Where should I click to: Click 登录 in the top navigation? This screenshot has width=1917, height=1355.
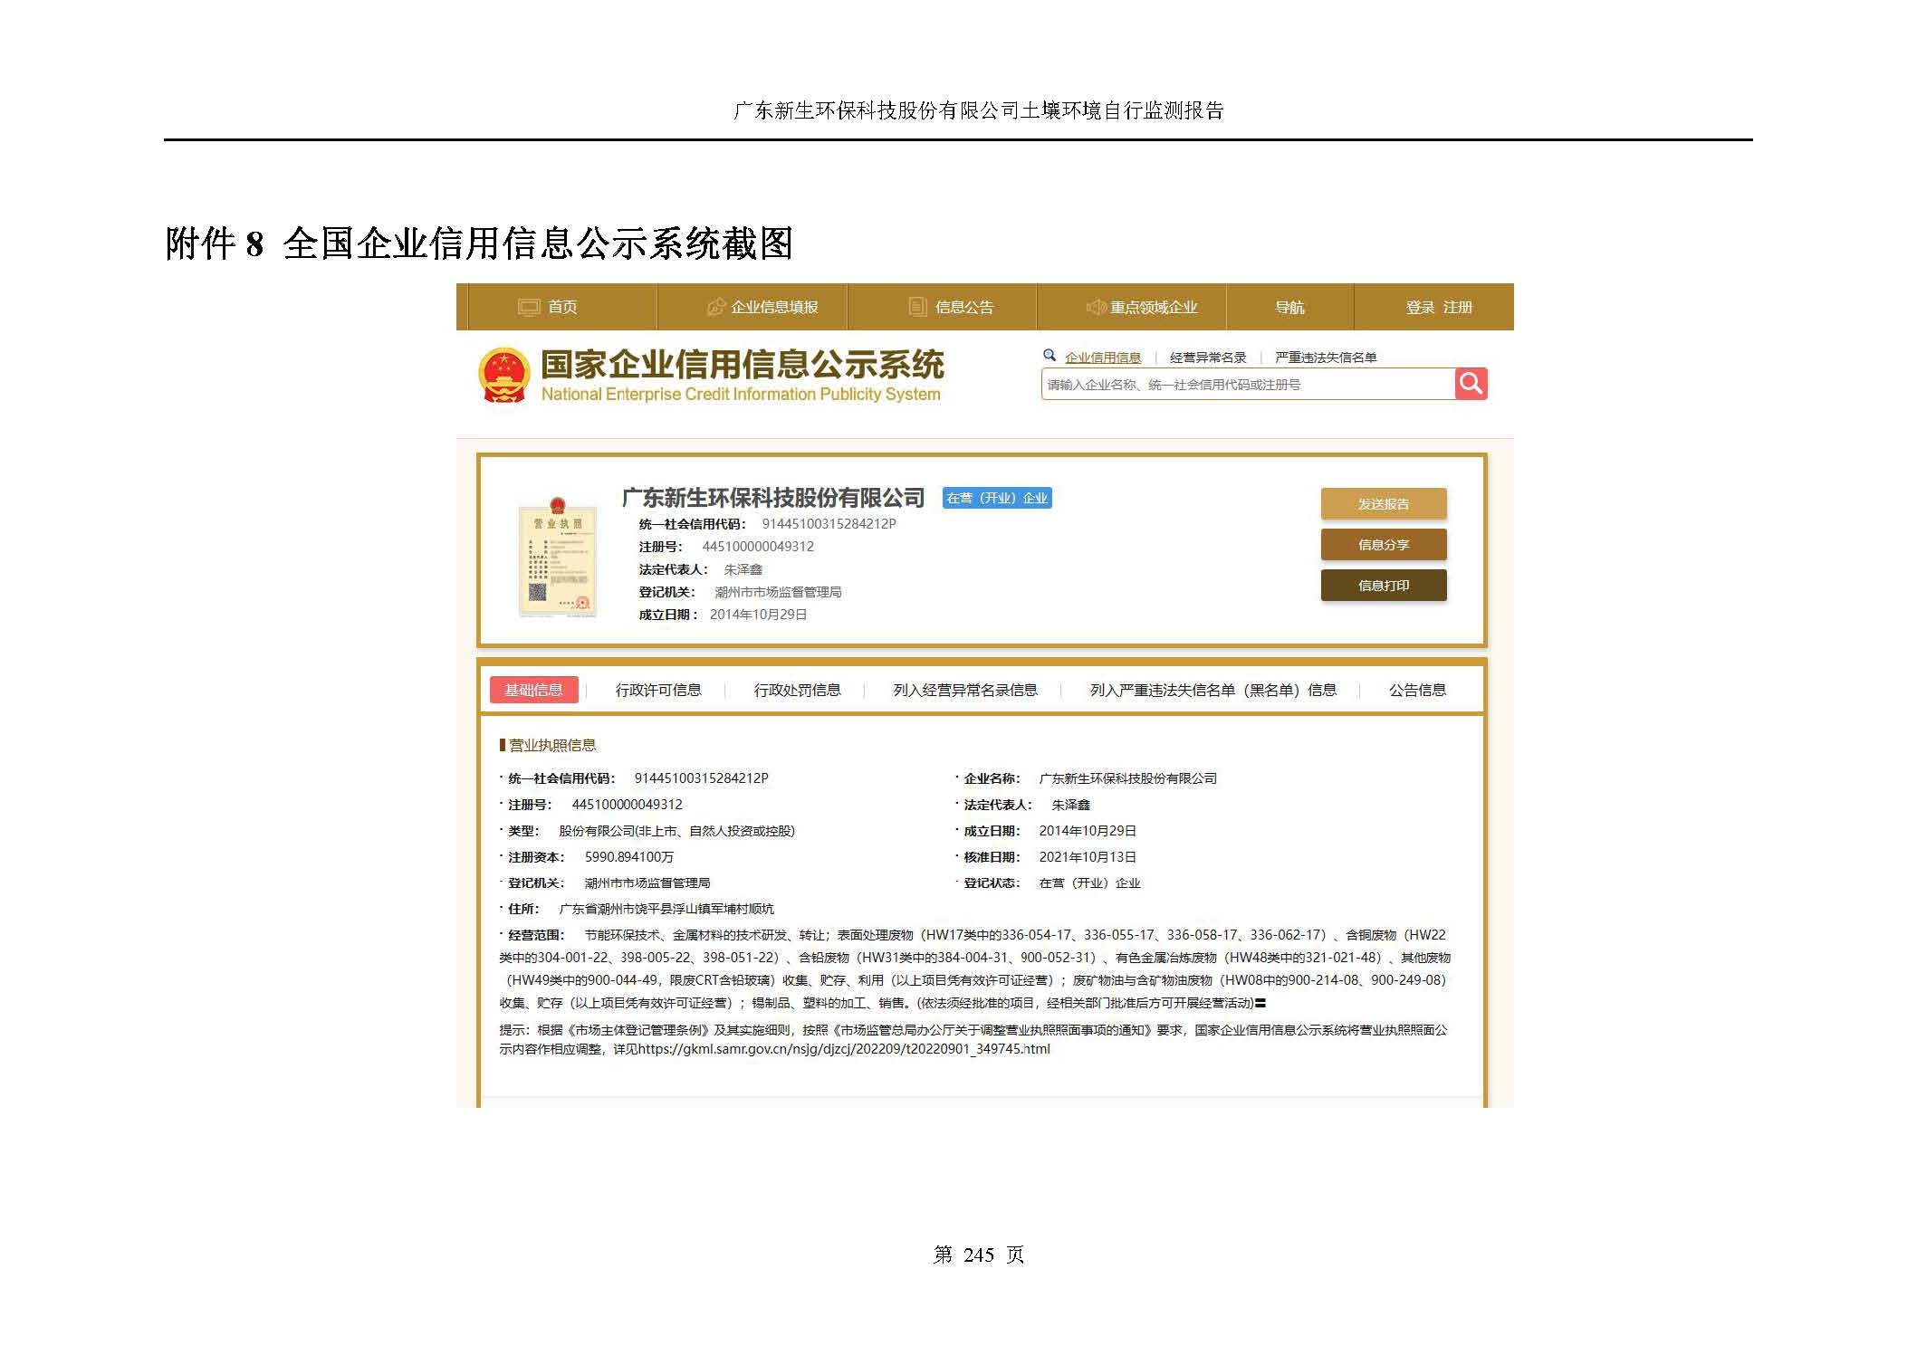tap(1420, 308)
